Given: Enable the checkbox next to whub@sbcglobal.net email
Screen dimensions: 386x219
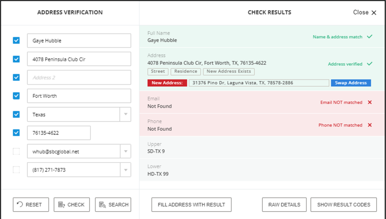Looking at the screenshot, I should pos(16,152).
